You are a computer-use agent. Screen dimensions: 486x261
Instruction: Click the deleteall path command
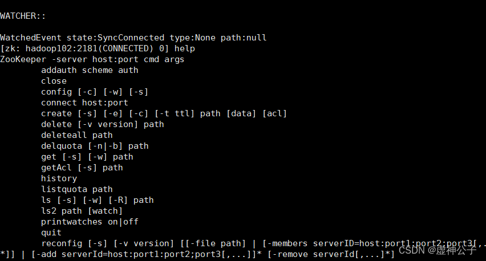click(x=77, y=135)
